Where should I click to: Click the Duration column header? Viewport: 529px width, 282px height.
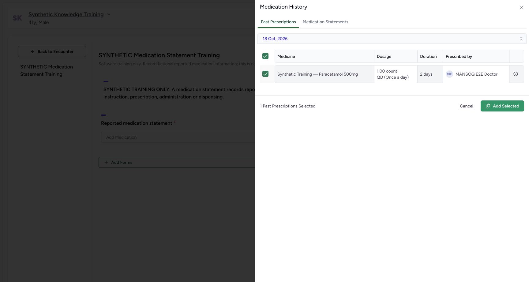pos(430,56)
